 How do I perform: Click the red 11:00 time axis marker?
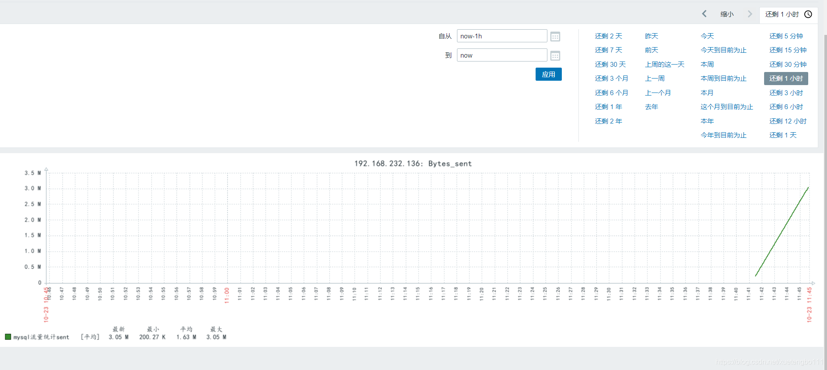point(227,295)
